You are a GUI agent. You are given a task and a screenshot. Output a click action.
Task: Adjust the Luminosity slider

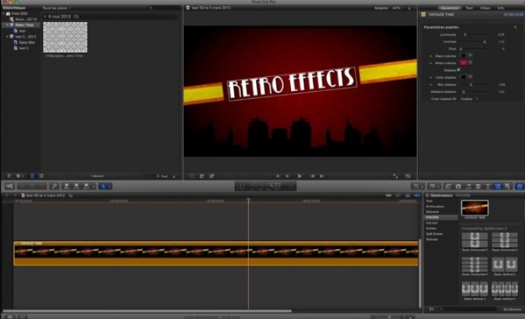click(x=475, y=34)
